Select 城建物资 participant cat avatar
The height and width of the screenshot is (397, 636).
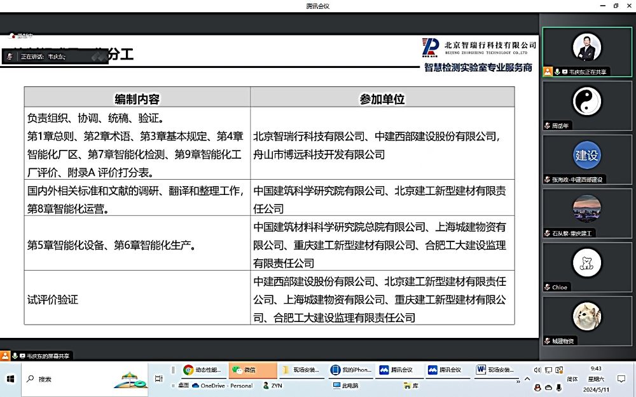pos(586,316)
